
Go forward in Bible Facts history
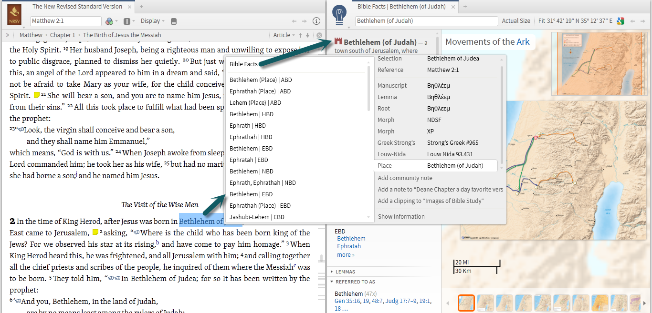pyautogui.click(x=642, y=21)
